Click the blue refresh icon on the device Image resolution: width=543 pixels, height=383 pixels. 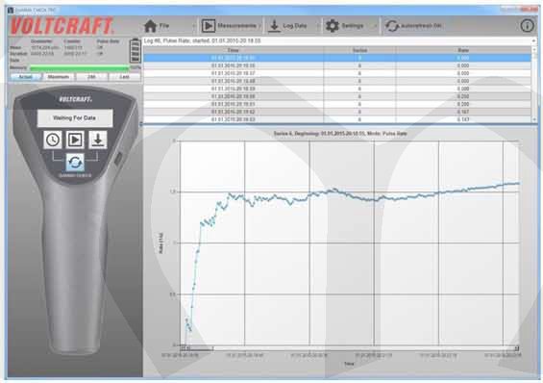(75, 162)
